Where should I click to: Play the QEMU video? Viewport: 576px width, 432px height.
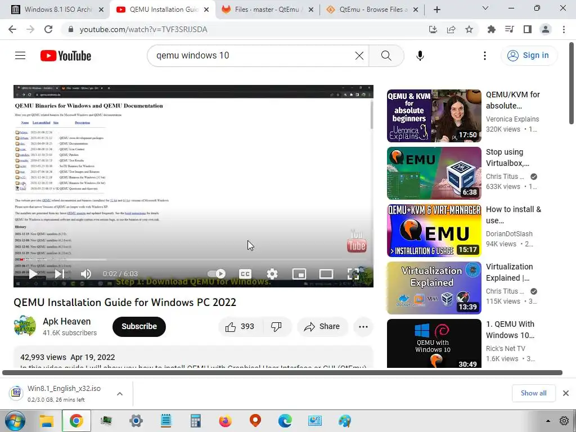[33, 274]
